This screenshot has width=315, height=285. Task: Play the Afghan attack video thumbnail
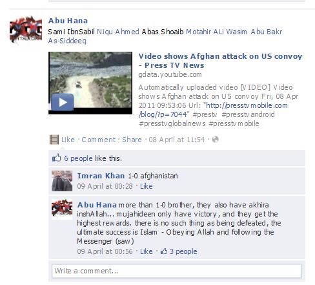point(90,83)
